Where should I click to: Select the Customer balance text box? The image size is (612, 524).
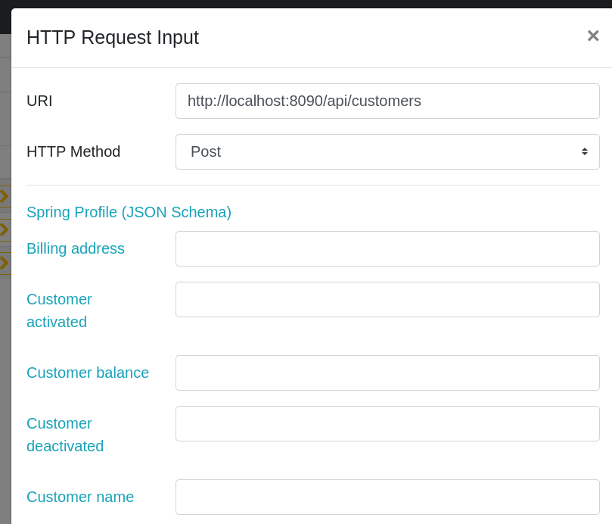(x=387, y=373)
